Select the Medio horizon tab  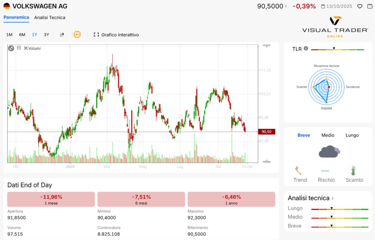328,135
